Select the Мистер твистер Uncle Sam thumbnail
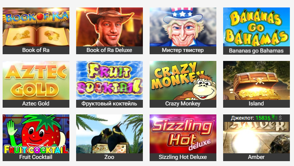Viewport: 294px width, 166px height. pos(183,27)
